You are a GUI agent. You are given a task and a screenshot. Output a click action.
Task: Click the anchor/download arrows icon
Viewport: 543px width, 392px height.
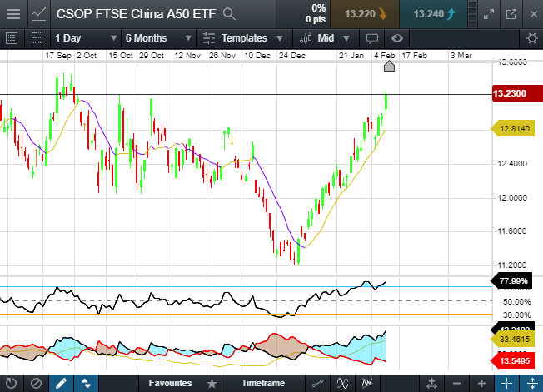(x=431, y=384)
